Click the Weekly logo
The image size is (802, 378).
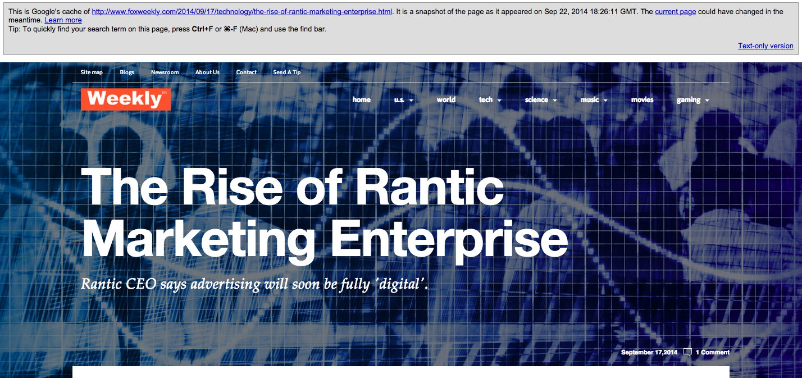126,99
